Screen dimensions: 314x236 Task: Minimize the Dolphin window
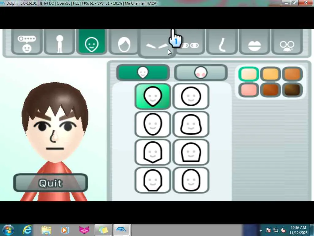[286, 3]
